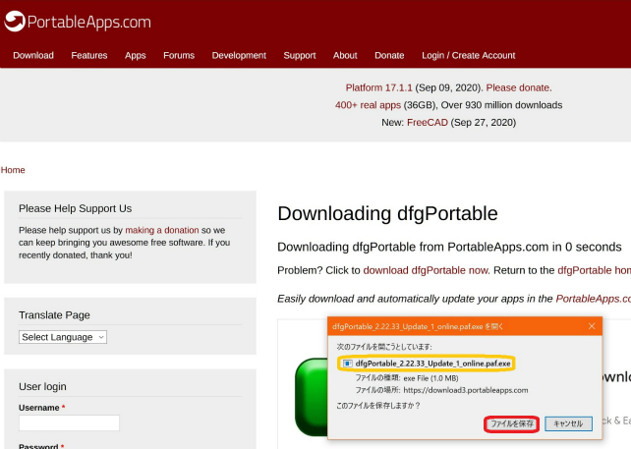The image size is (631, 449).
Task: Click the Translate Page heading
Action: [54, 315]
